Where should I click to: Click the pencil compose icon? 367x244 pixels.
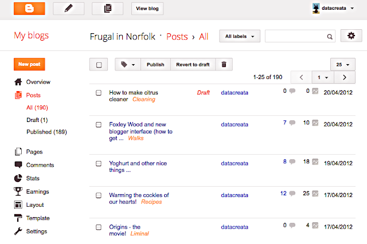tap(68, 9)
